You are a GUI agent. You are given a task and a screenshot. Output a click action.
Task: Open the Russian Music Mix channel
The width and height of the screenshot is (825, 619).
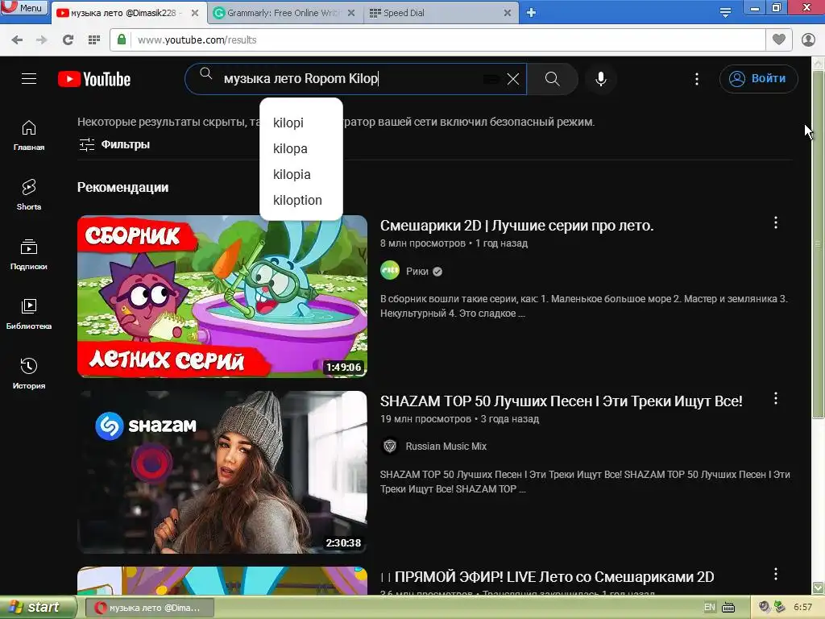click(x=446, y=447)
